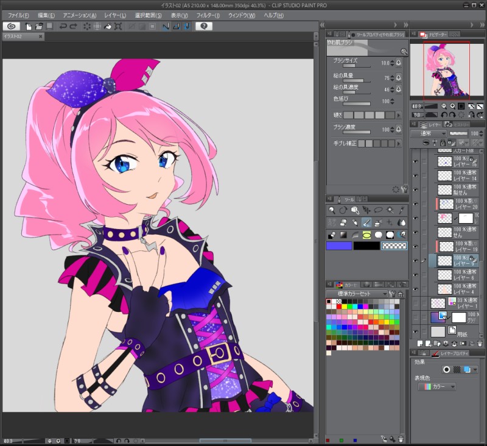This screenshot has height=446, width=487.
Task: Click the Open file folder icon
Action: pos(39,26)
